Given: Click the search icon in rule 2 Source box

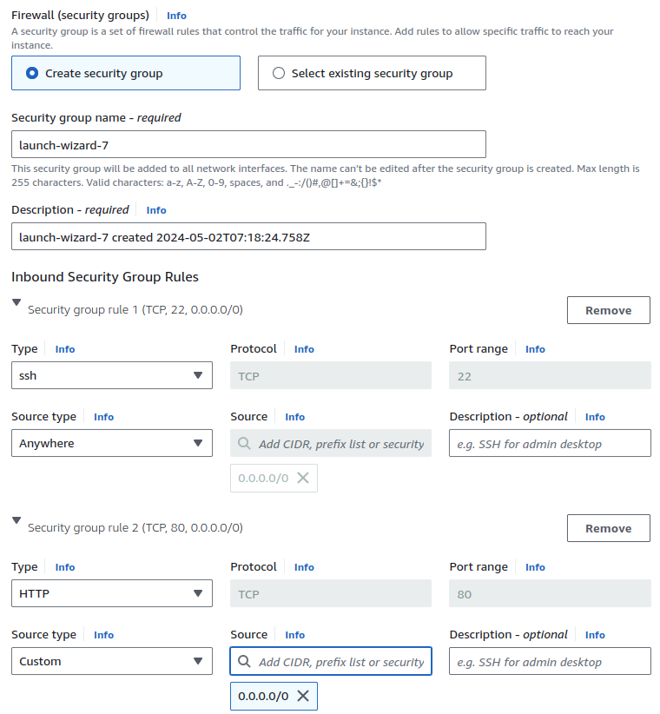Looking at the screenshot, I should point(246,661).
